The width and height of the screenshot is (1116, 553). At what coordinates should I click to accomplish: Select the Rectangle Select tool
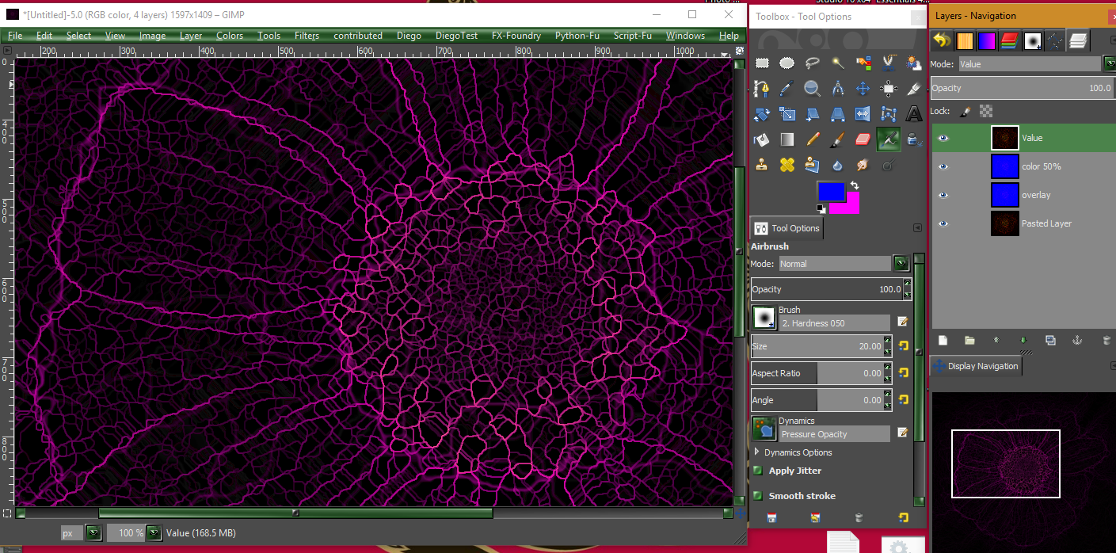coord(762,63)
